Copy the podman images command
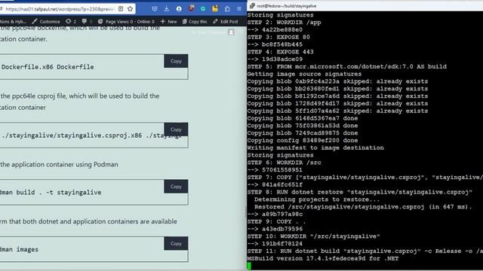The height and width of the screenshot is (271, 483). coord(176,243)
